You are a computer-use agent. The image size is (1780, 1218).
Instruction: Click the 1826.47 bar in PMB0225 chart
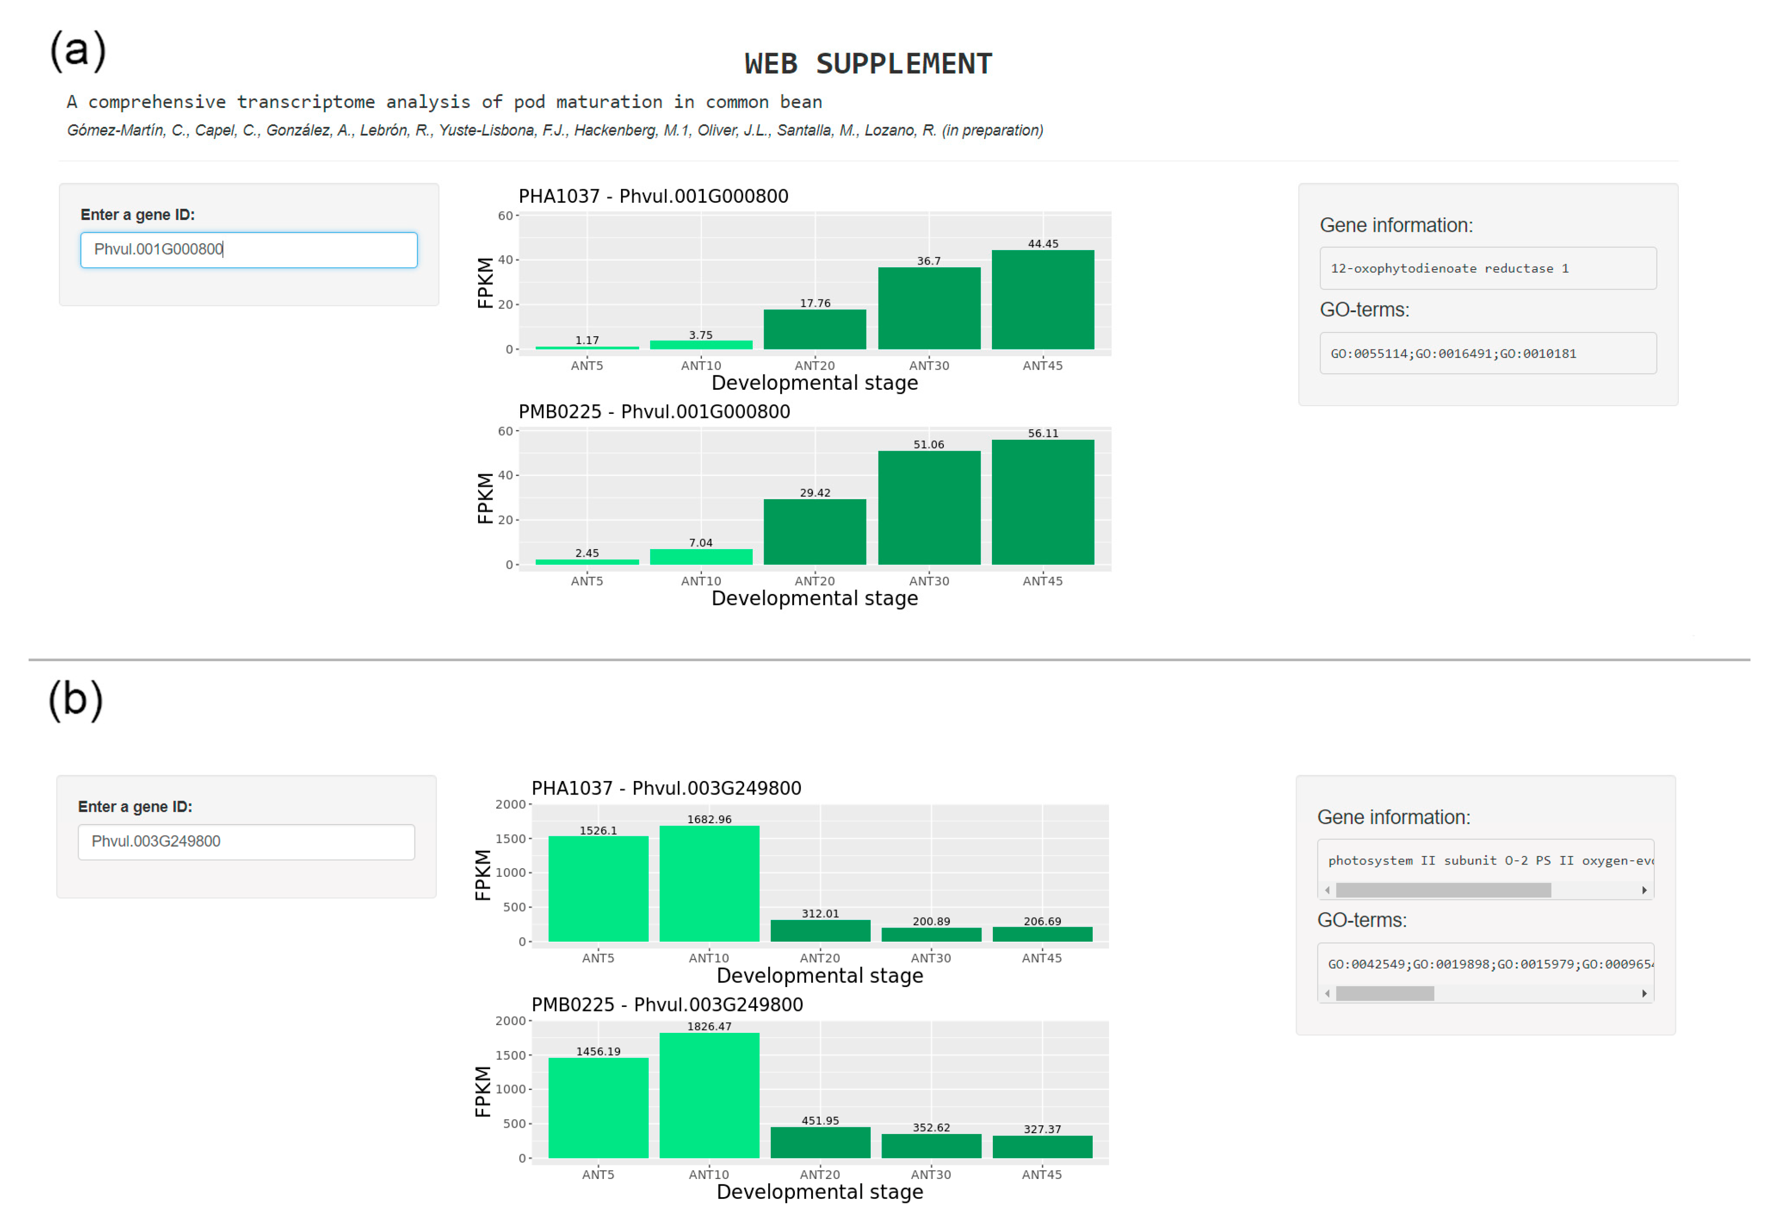point(709,1095)
